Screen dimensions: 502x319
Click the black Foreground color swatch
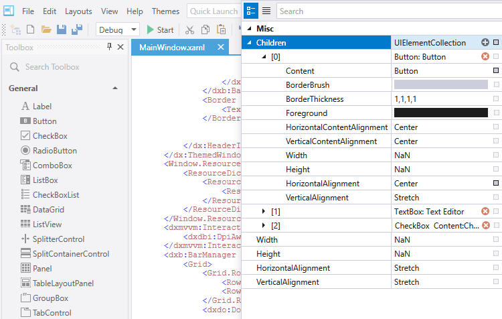pos(440,113)
